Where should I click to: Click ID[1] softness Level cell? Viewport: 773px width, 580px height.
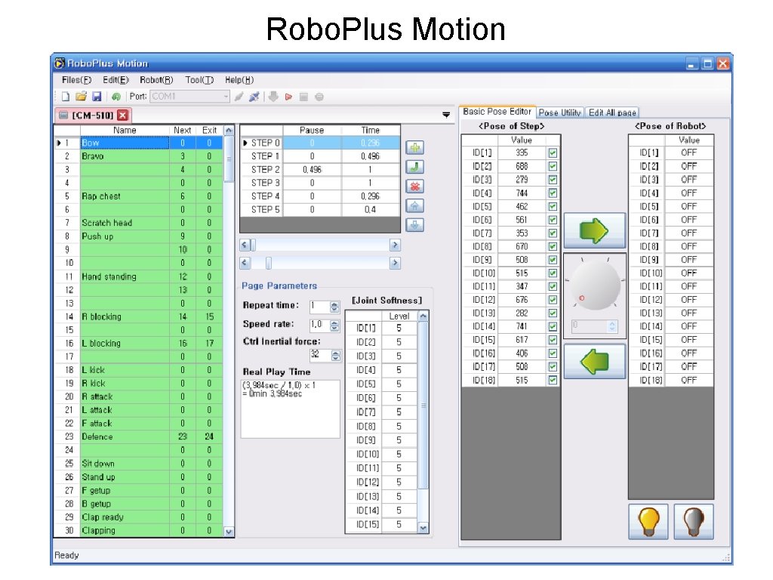[x=399, y=328]
